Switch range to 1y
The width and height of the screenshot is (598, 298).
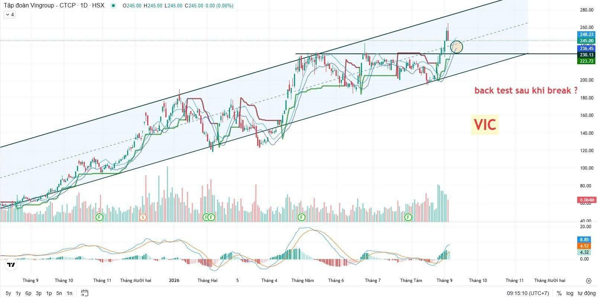(x=18, y=293)
